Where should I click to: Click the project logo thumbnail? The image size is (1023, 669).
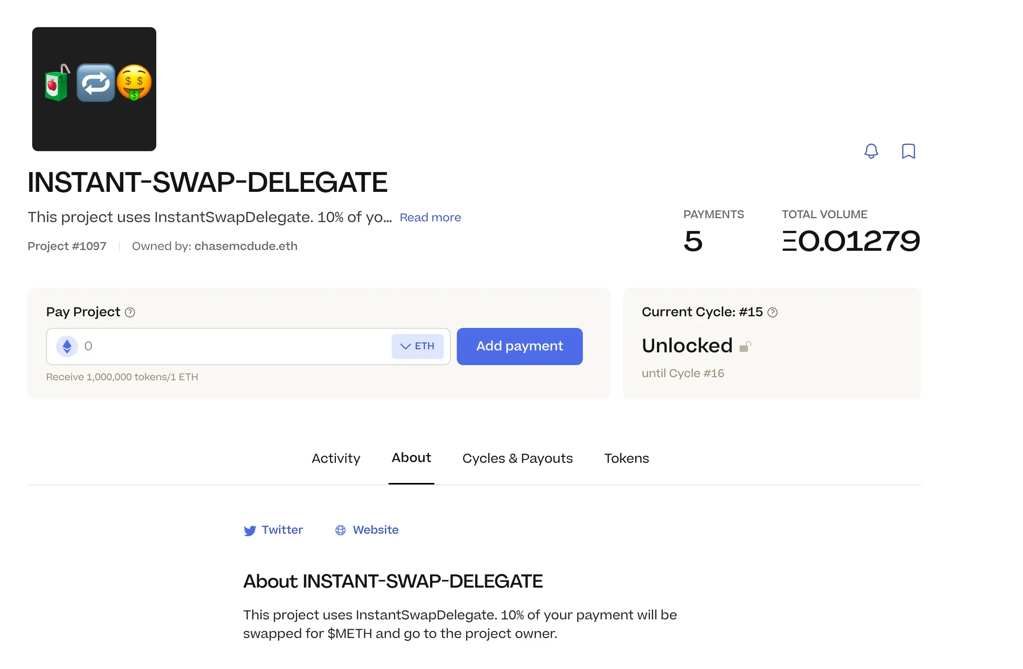coord(94,89)
